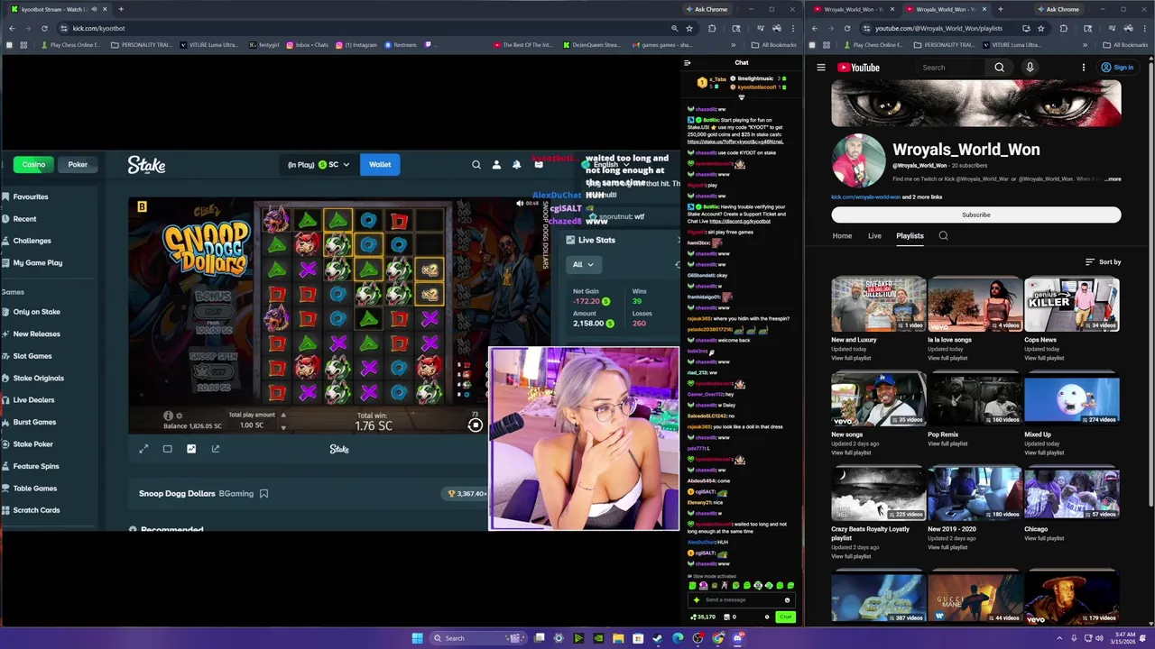
Task: Bookmark the Kick page star icon
Action: pos(691,28)
